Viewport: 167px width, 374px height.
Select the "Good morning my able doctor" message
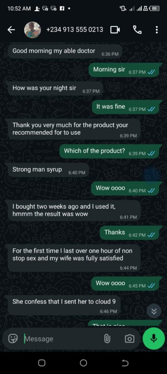65,51
